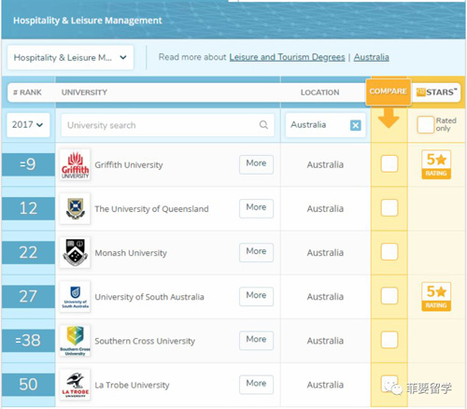Click University of South Australia's 5-star badge

click(x=436, y=296)
